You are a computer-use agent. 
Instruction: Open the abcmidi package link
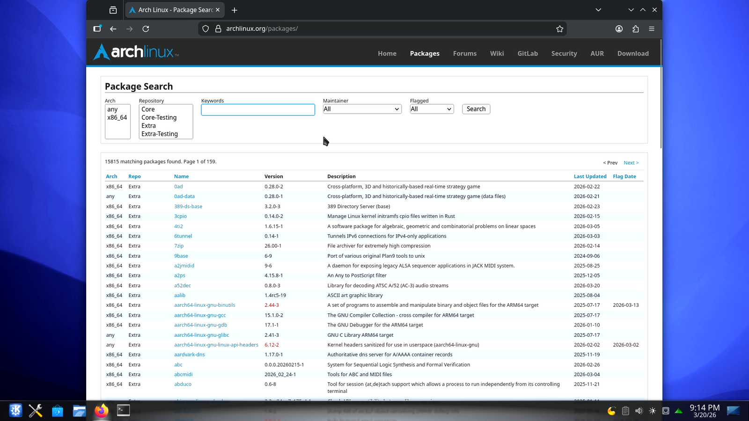coord(184,374)
